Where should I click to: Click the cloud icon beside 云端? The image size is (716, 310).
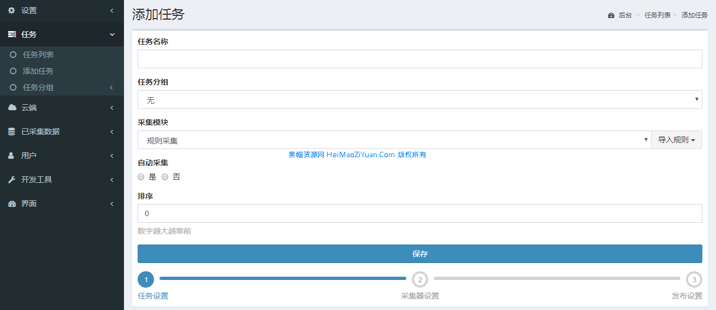point(11,108)
